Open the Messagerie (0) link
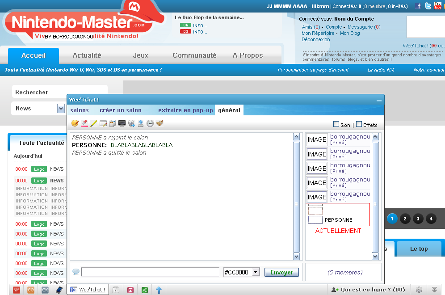445x295 pixels. [x=364, y=27]
